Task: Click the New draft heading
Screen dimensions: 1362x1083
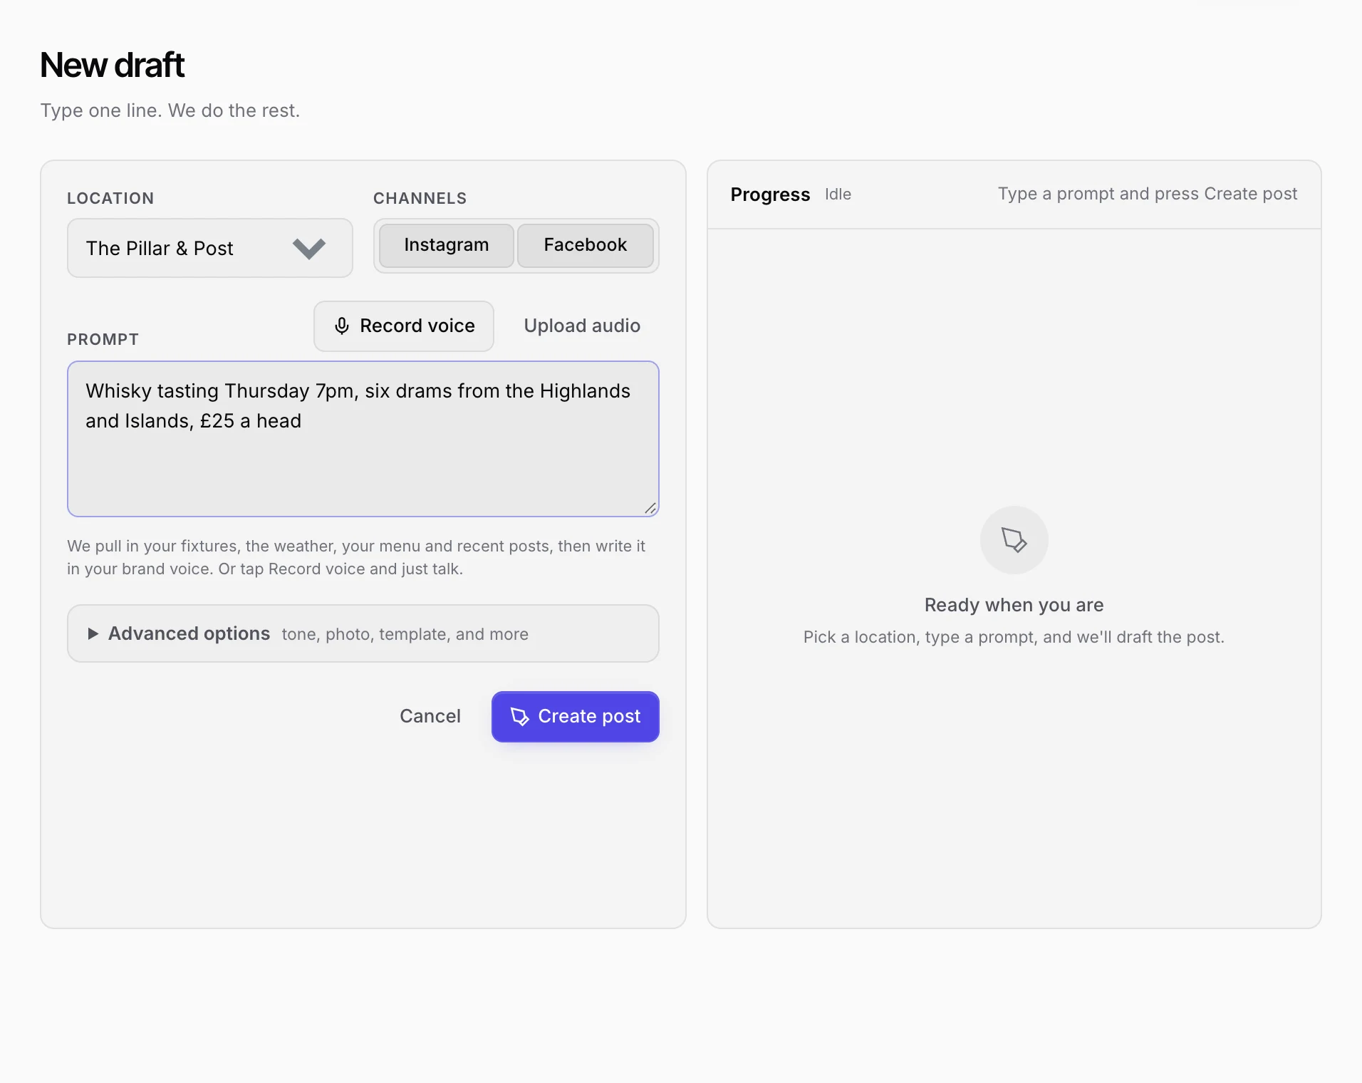Action: 112,65
